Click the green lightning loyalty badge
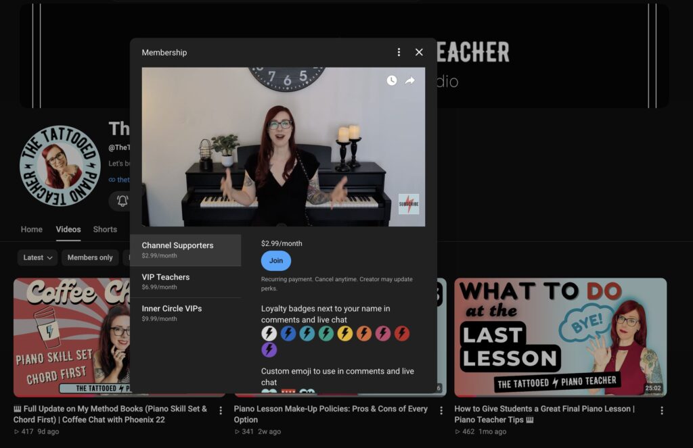Viewport: 693px width, 448px height. (326, 333)
